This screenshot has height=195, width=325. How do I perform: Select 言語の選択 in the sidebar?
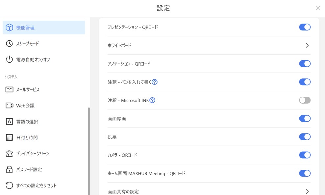tap(27, 122)
